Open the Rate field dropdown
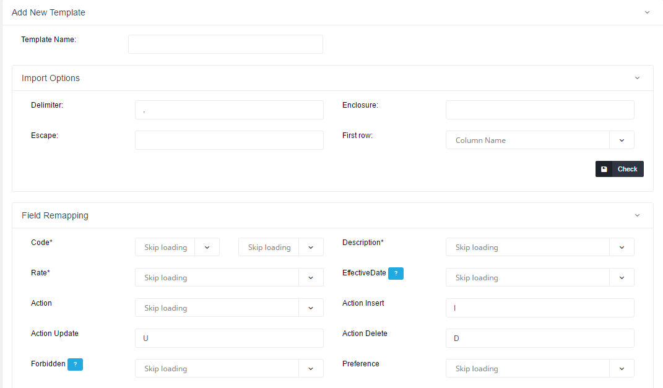This screenshot has width=663, height=388. [x=229, y=278]
